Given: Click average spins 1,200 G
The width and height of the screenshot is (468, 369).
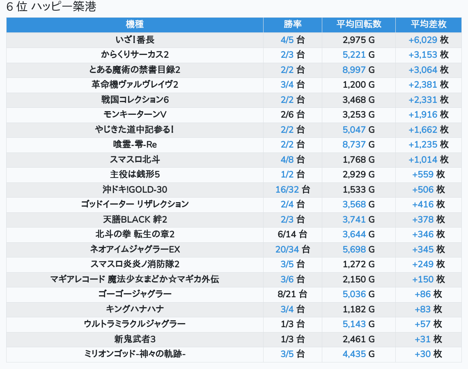Looking at the screenshot, I should (x=359, y=84).
